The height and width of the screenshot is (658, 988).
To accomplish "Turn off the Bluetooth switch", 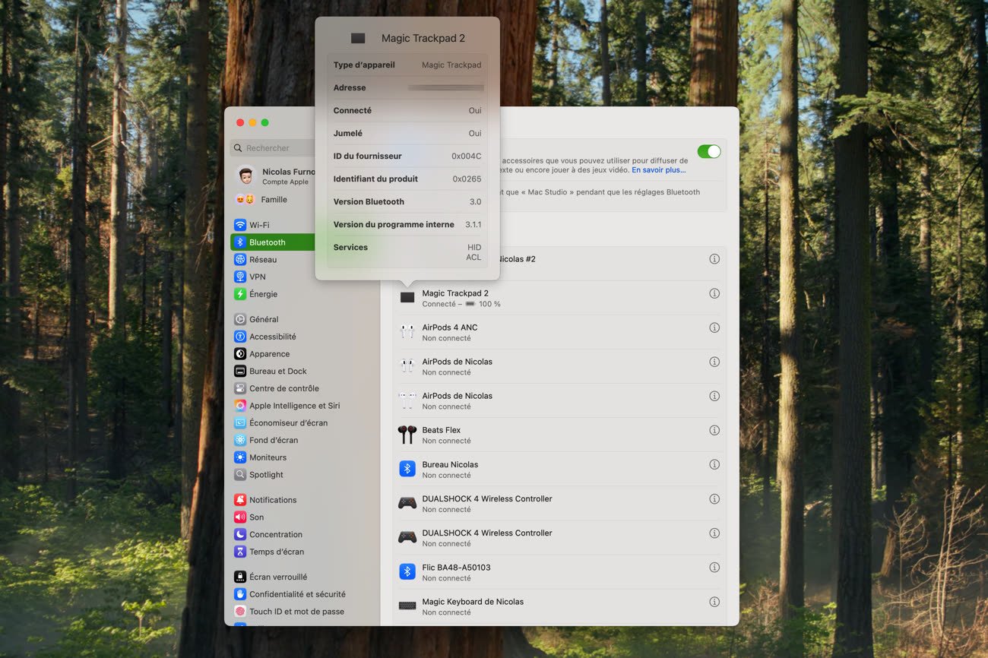I will (708, 151).
